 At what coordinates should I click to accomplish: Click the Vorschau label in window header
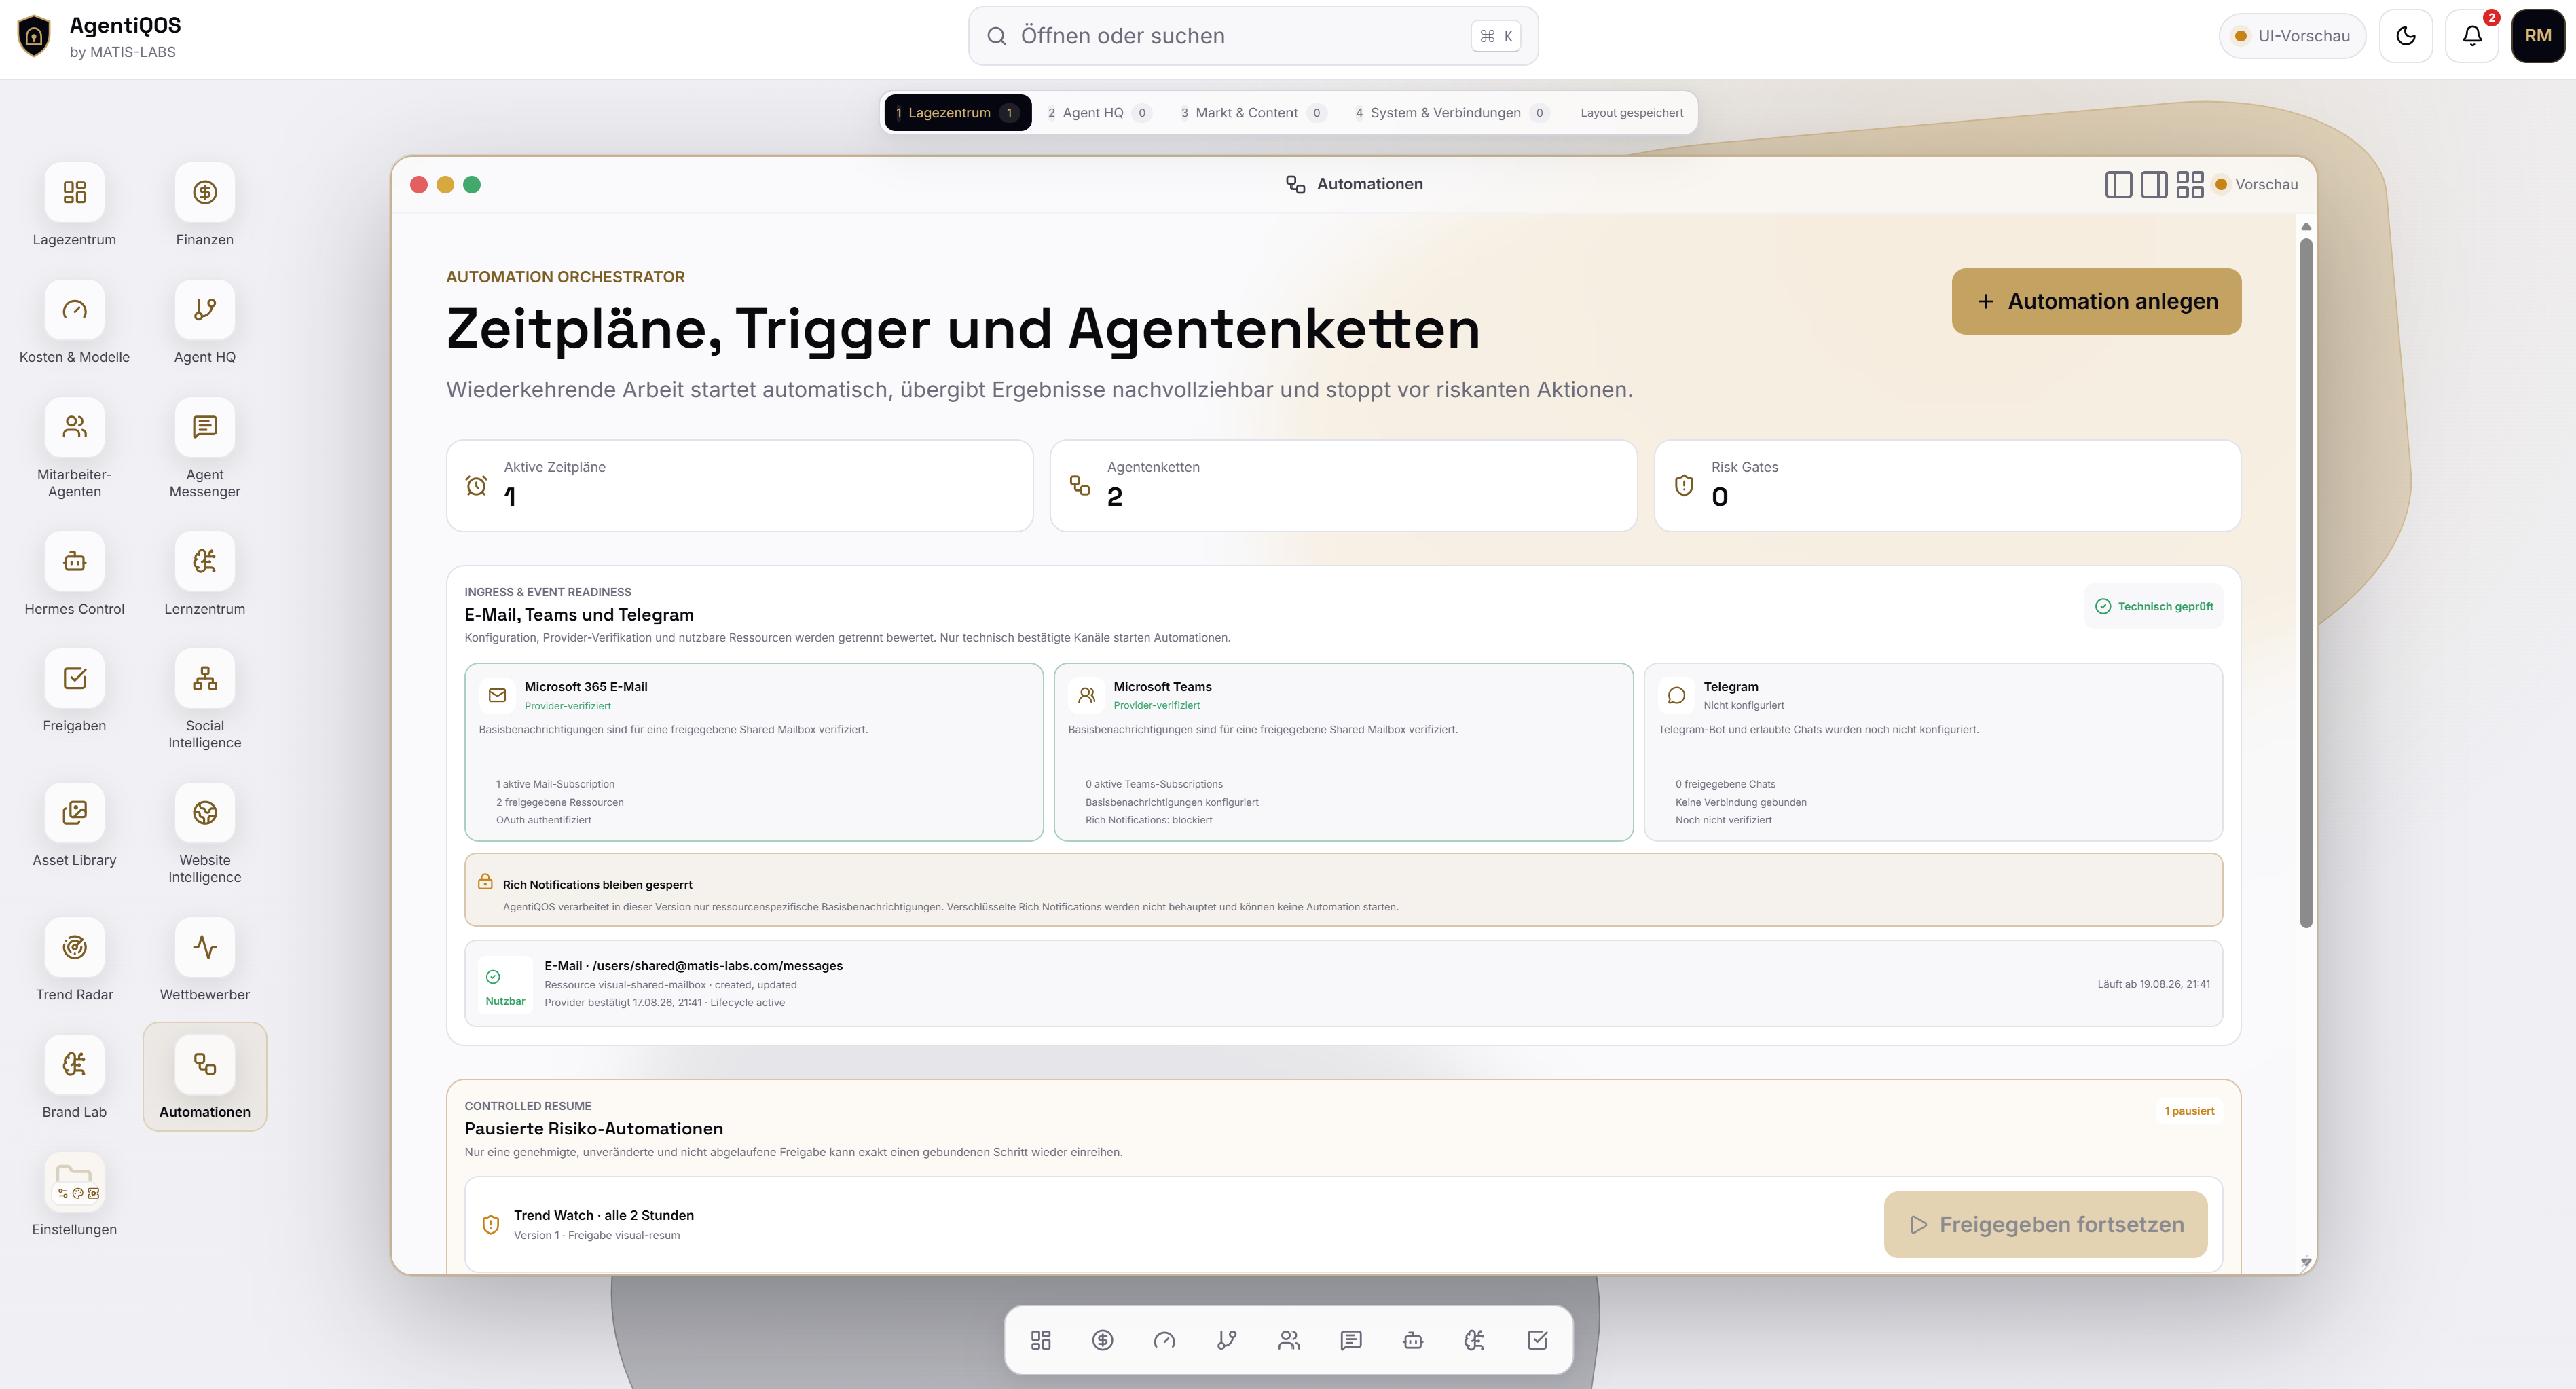pos(2266,184)
